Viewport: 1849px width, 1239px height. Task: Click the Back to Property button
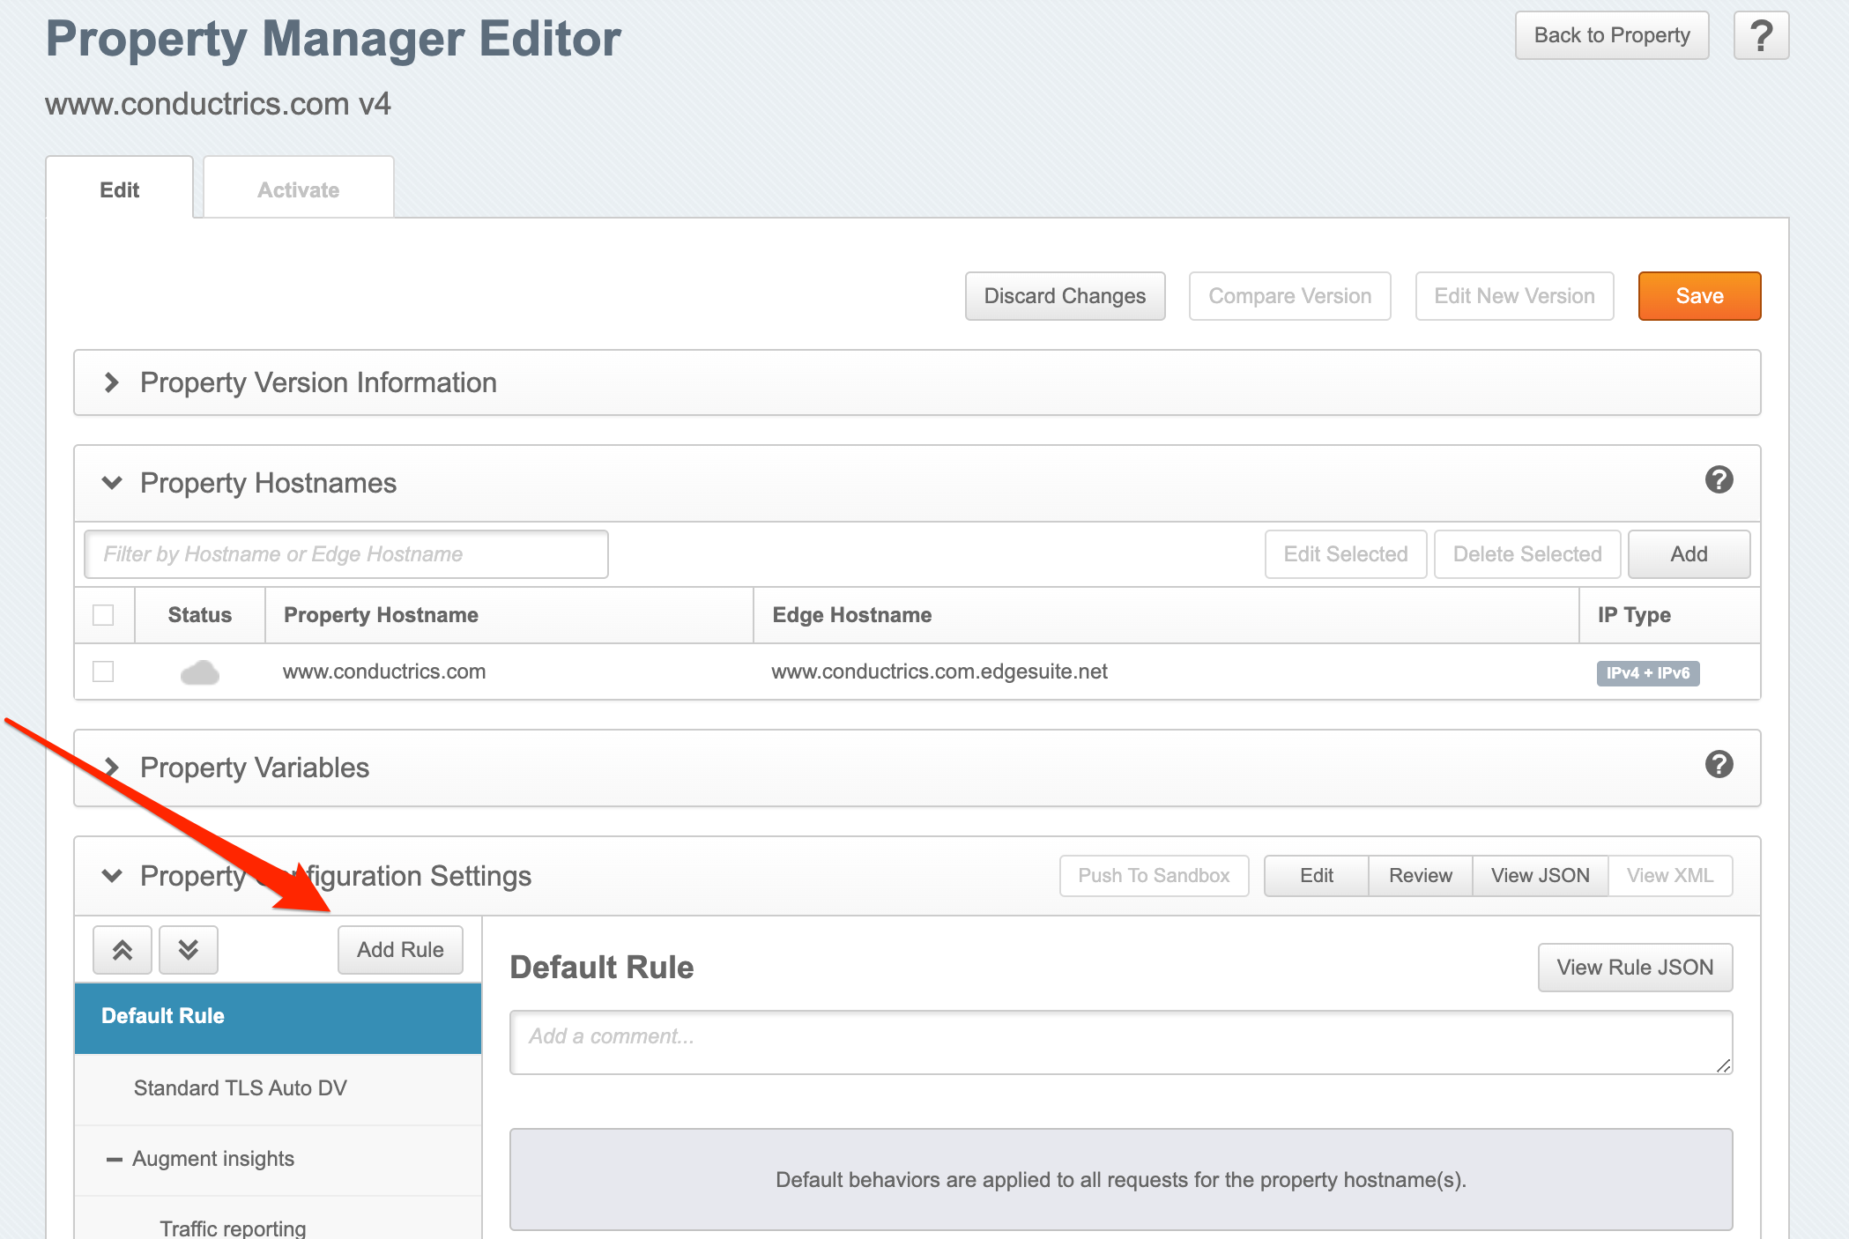pos(1611,36)
